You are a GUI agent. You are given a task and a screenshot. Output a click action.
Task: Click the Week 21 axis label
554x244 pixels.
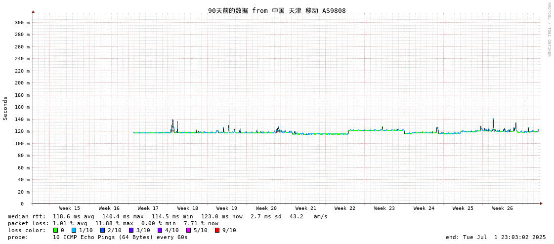tap(305, 208)
